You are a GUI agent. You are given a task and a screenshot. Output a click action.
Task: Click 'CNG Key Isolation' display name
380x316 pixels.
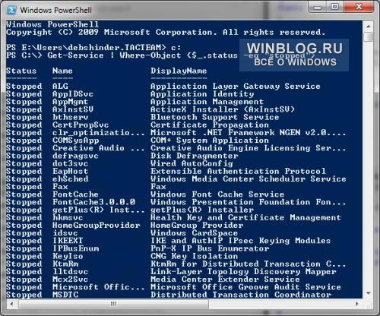(195, 256)
